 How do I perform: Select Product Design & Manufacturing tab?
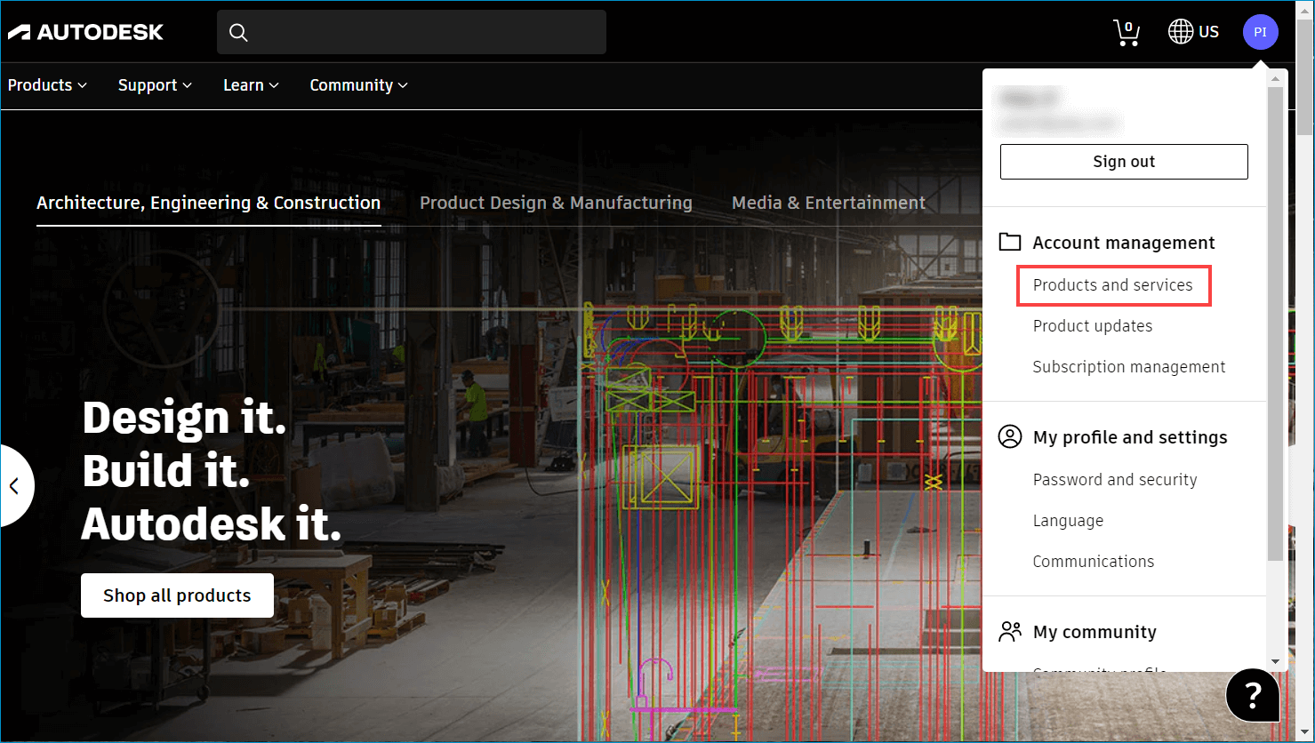[556, 203]
